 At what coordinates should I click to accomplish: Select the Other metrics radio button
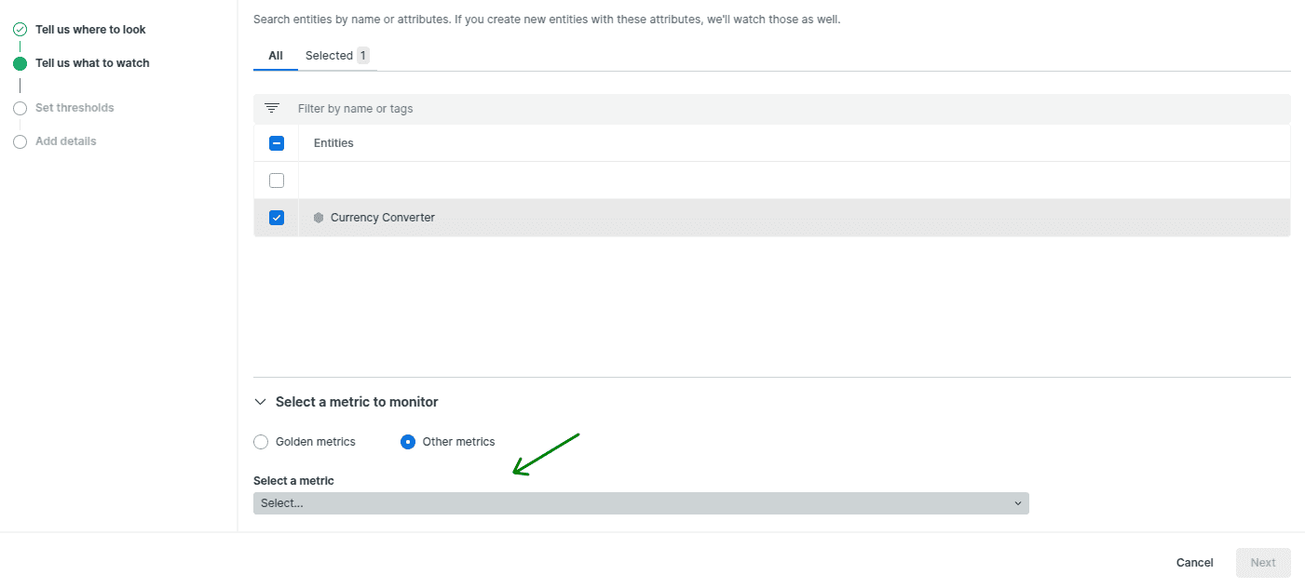[408, 442]
